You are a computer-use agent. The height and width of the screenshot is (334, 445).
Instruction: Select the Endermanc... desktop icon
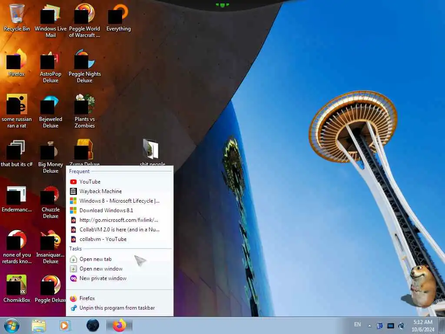point(17,199)
